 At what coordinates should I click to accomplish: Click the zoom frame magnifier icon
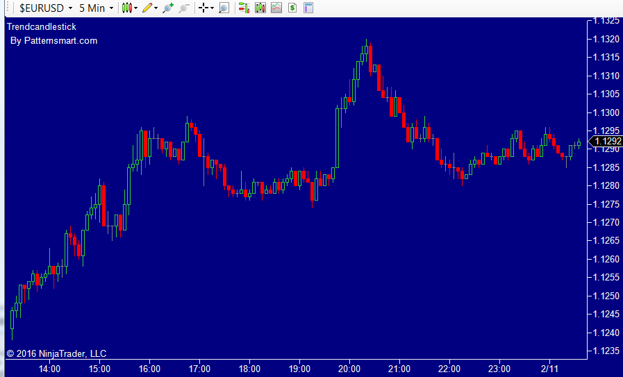click(224, 8)
